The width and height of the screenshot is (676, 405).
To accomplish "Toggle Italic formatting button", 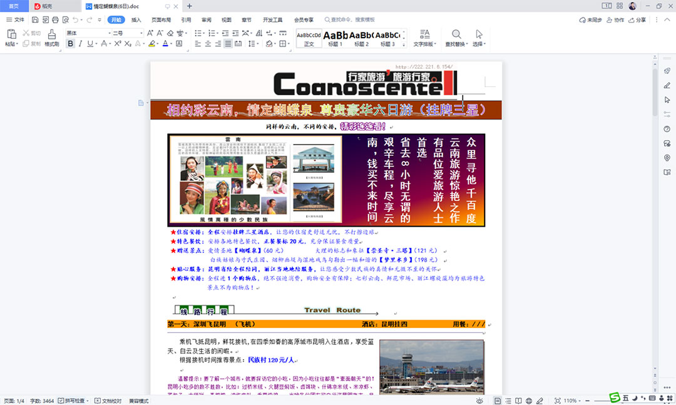I will click(x=80, y=44).
